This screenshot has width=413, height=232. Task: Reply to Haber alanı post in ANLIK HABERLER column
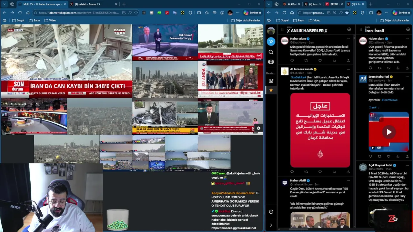coord(292,60)
